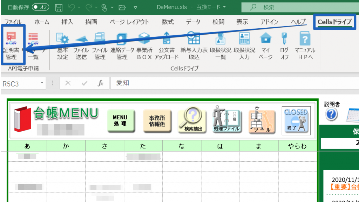Click the 検索 search box
Viewport: 359px width, 202px height.
pos(300,7)
